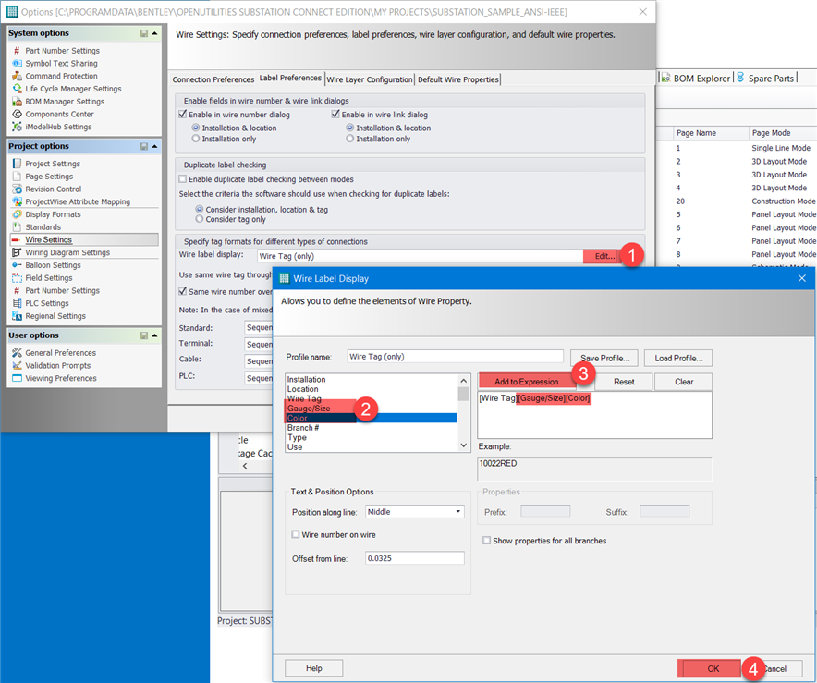Click Save Profile in Wire Label Display
Image resolution: width=817 pixels, height=683 pixels.
click(x=604, y=358)
